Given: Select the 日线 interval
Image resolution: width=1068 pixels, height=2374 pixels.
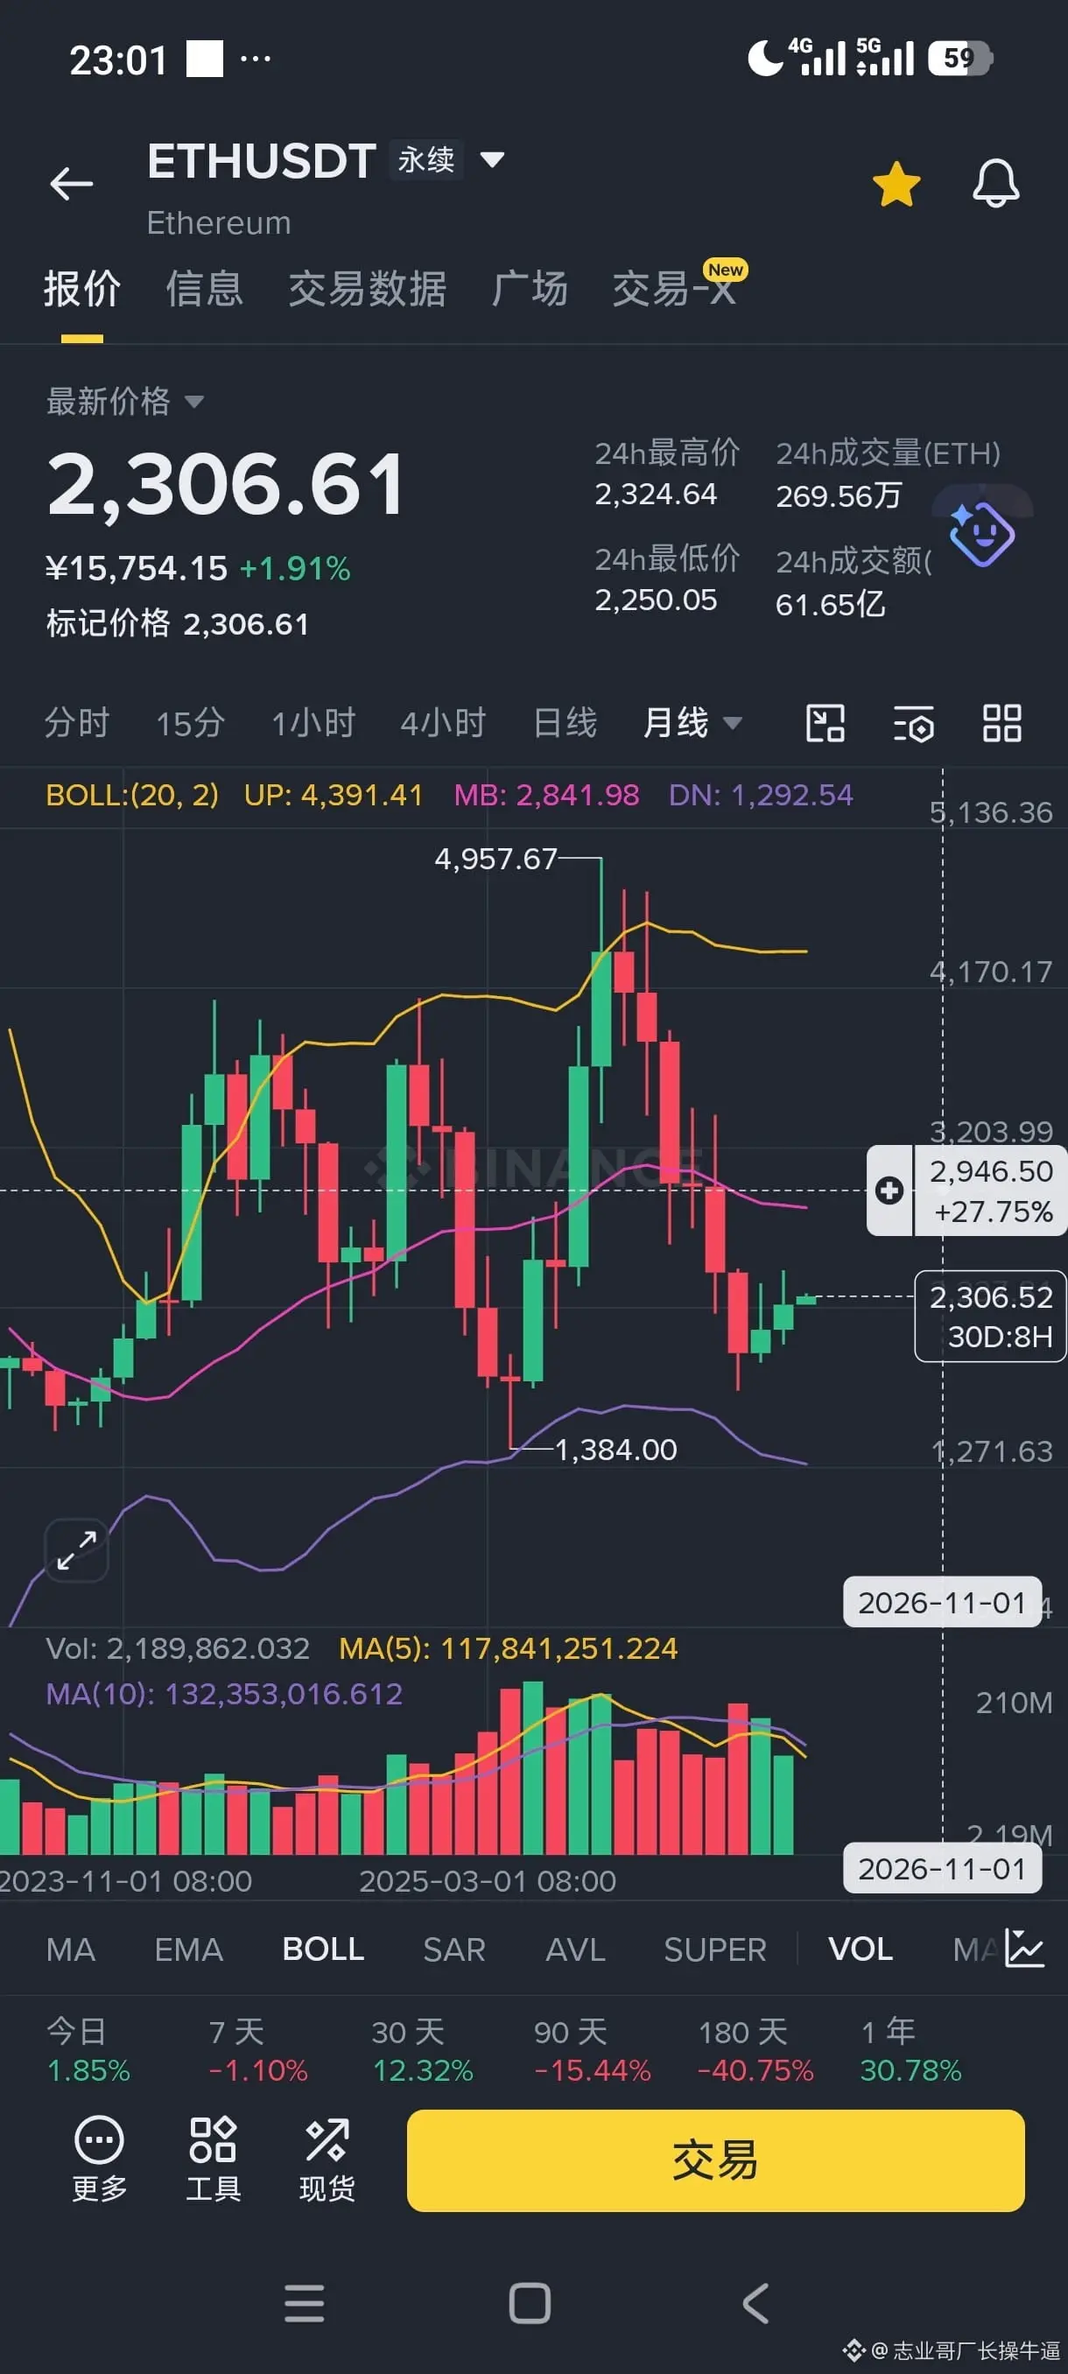Looking at the screenshot, I should (x=565, y=723).
